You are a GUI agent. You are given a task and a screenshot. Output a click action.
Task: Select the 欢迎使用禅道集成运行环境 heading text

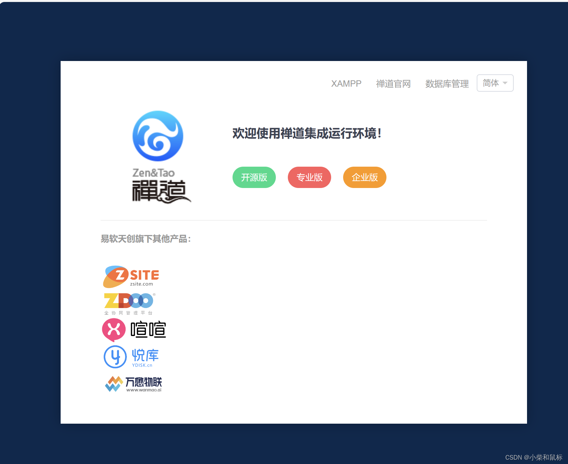[x=307, y=133]
